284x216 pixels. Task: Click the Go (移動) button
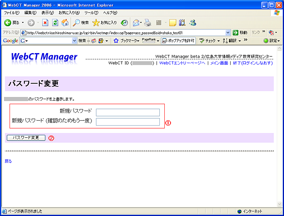[240, 33]
